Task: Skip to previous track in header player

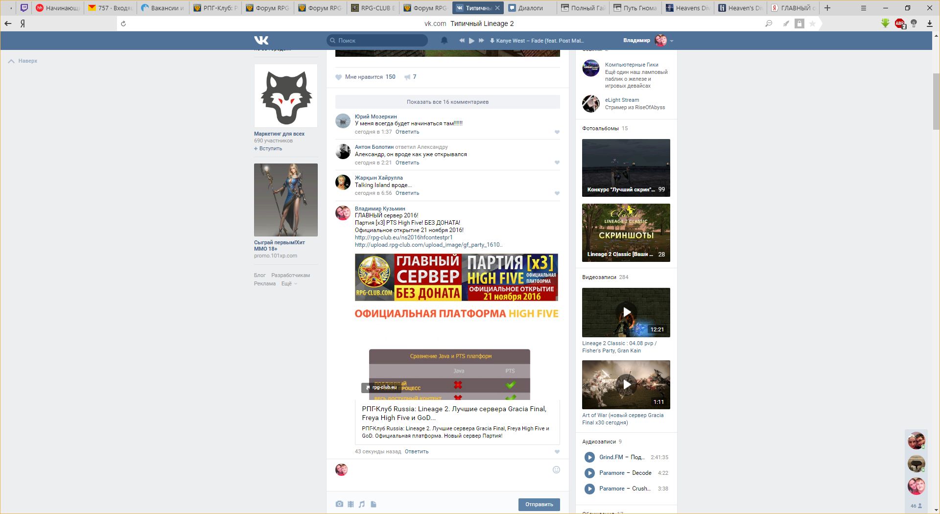Action: click(462, 41)
